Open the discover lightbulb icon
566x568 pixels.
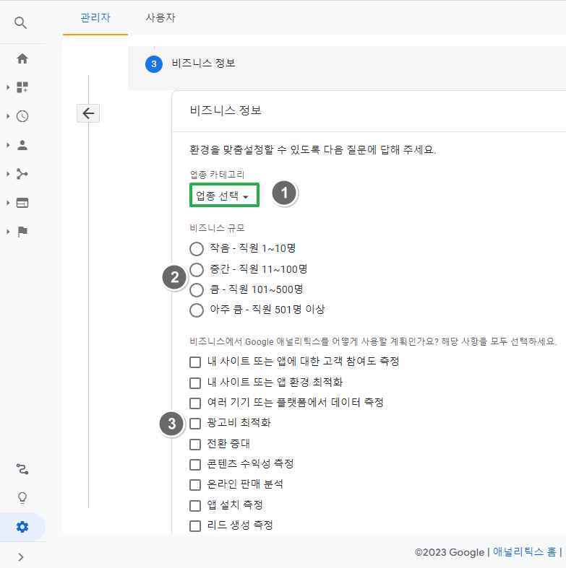22,498
